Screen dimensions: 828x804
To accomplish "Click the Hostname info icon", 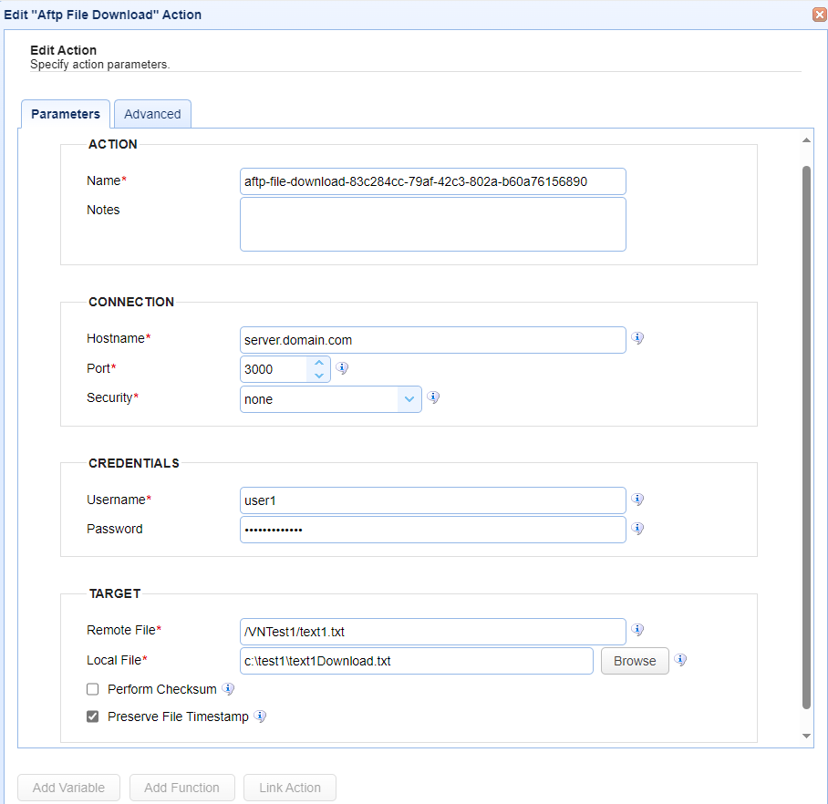I will click(637, 338).
